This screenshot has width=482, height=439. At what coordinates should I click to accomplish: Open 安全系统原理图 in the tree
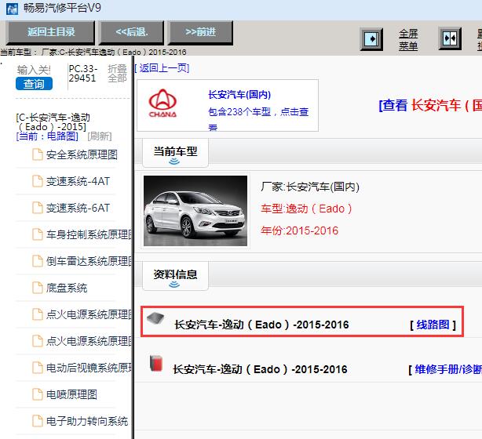[x=82, y=154]
